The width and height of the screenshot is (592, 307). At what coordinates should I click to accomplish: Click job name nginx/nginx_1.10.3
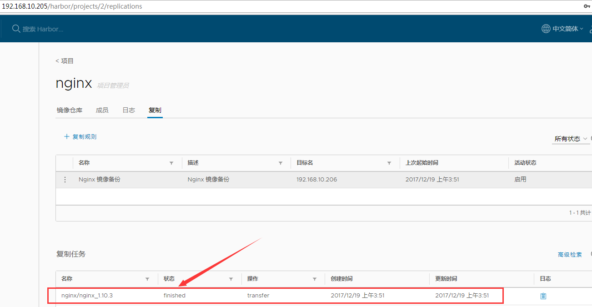[87, 296]
